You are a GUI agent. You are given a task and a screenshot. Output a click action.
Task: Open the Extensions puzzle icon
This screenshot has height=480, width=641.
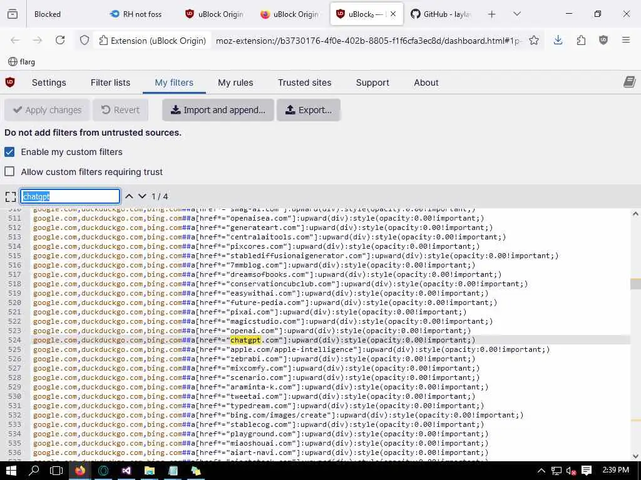point(581,40)
